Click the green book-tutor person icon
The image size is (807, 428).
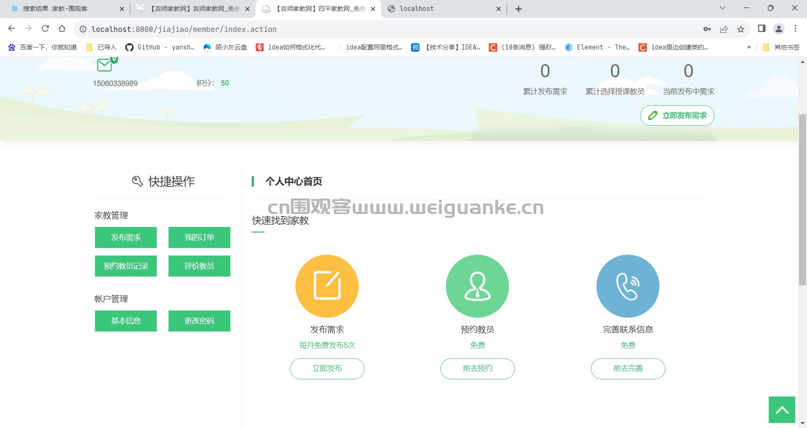tap(477, 286)
